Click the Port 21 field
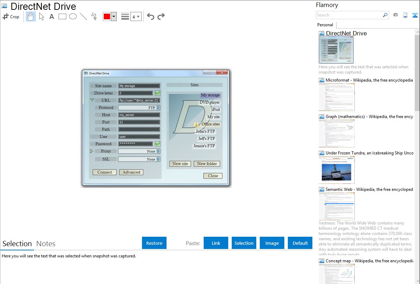 [139, 122]
